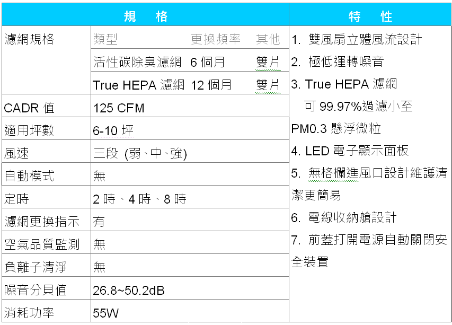452x325 pixels.
Task: Click the 規格 header cell
Action: pos(145,16)
